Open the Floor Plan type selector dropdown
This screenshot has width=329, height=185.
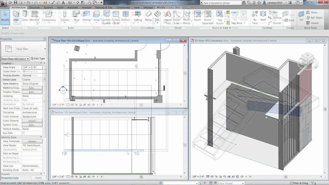45,49
